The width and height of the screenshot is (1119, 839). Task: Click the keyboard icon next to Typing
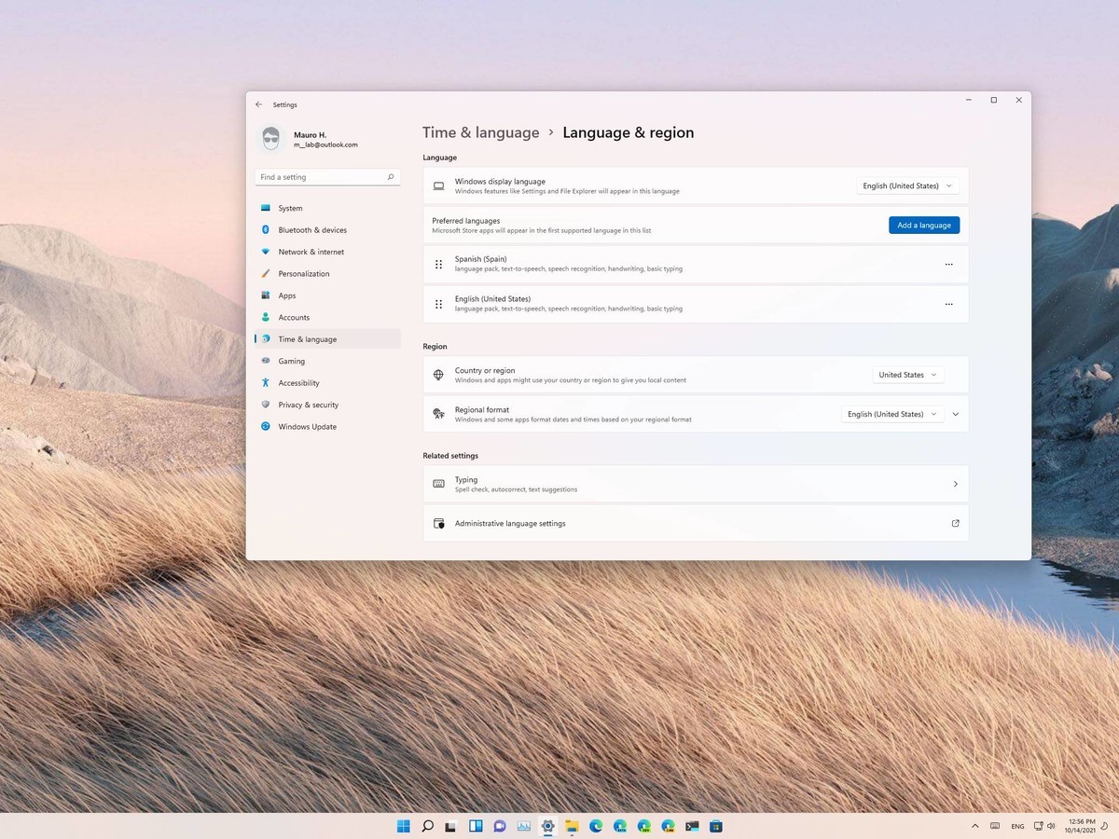438,484
